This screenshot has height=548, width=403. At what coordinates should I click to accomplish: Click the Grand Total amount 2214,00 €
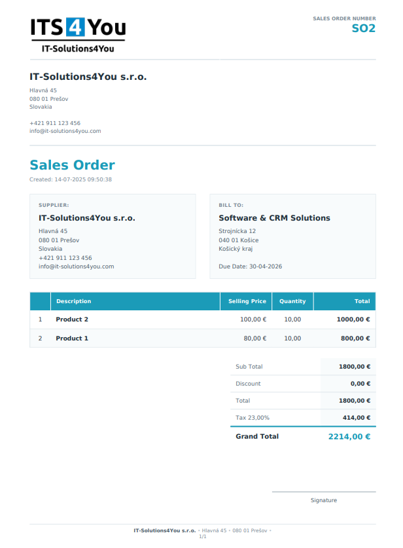[x=349, y=437]
